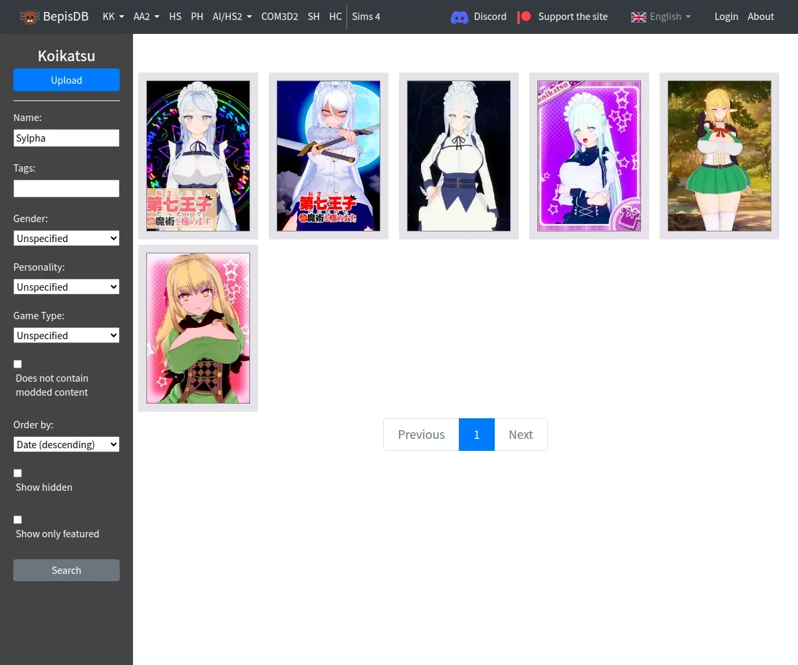798x665 pixels.
Task: Expand the AA2 menu
Action: (x=146, y=17)
